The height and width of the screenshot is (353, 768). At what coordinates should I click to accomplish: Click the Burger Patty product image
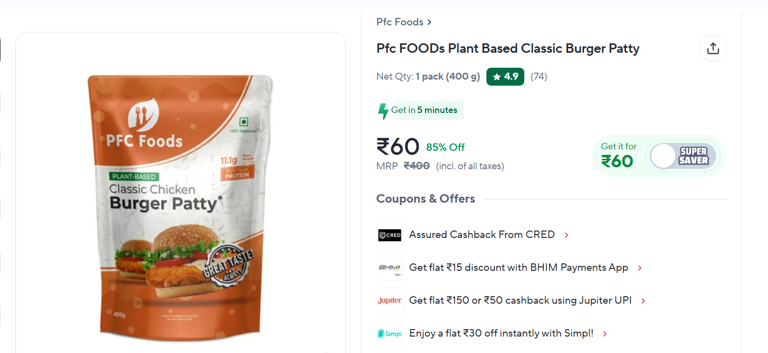pyautogui.click(x=180, y=199)
